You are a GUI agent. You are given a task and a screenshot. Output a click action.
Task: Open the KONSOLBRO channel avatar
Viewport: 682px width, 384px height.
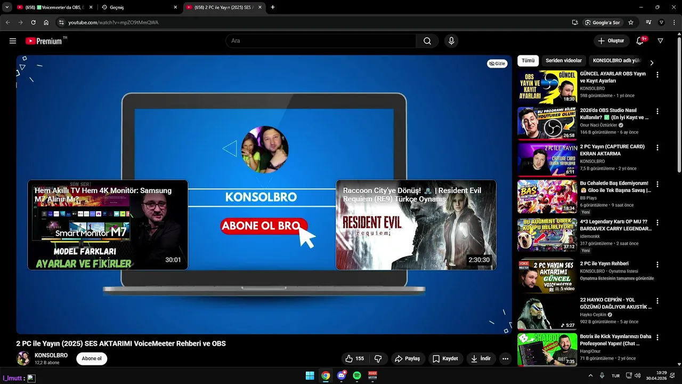[23, 358]
